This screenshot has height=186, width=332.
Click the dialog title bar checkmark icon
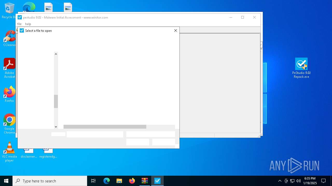click(x=22, y=30)
